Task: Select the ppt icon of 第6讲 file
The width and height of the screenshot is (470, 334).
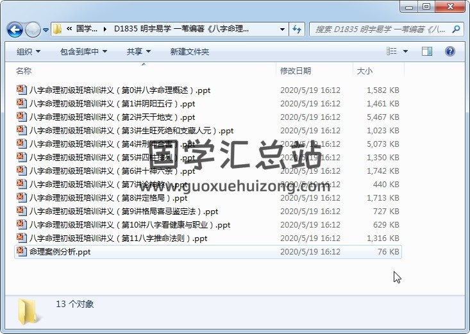Action: point(21,171)
